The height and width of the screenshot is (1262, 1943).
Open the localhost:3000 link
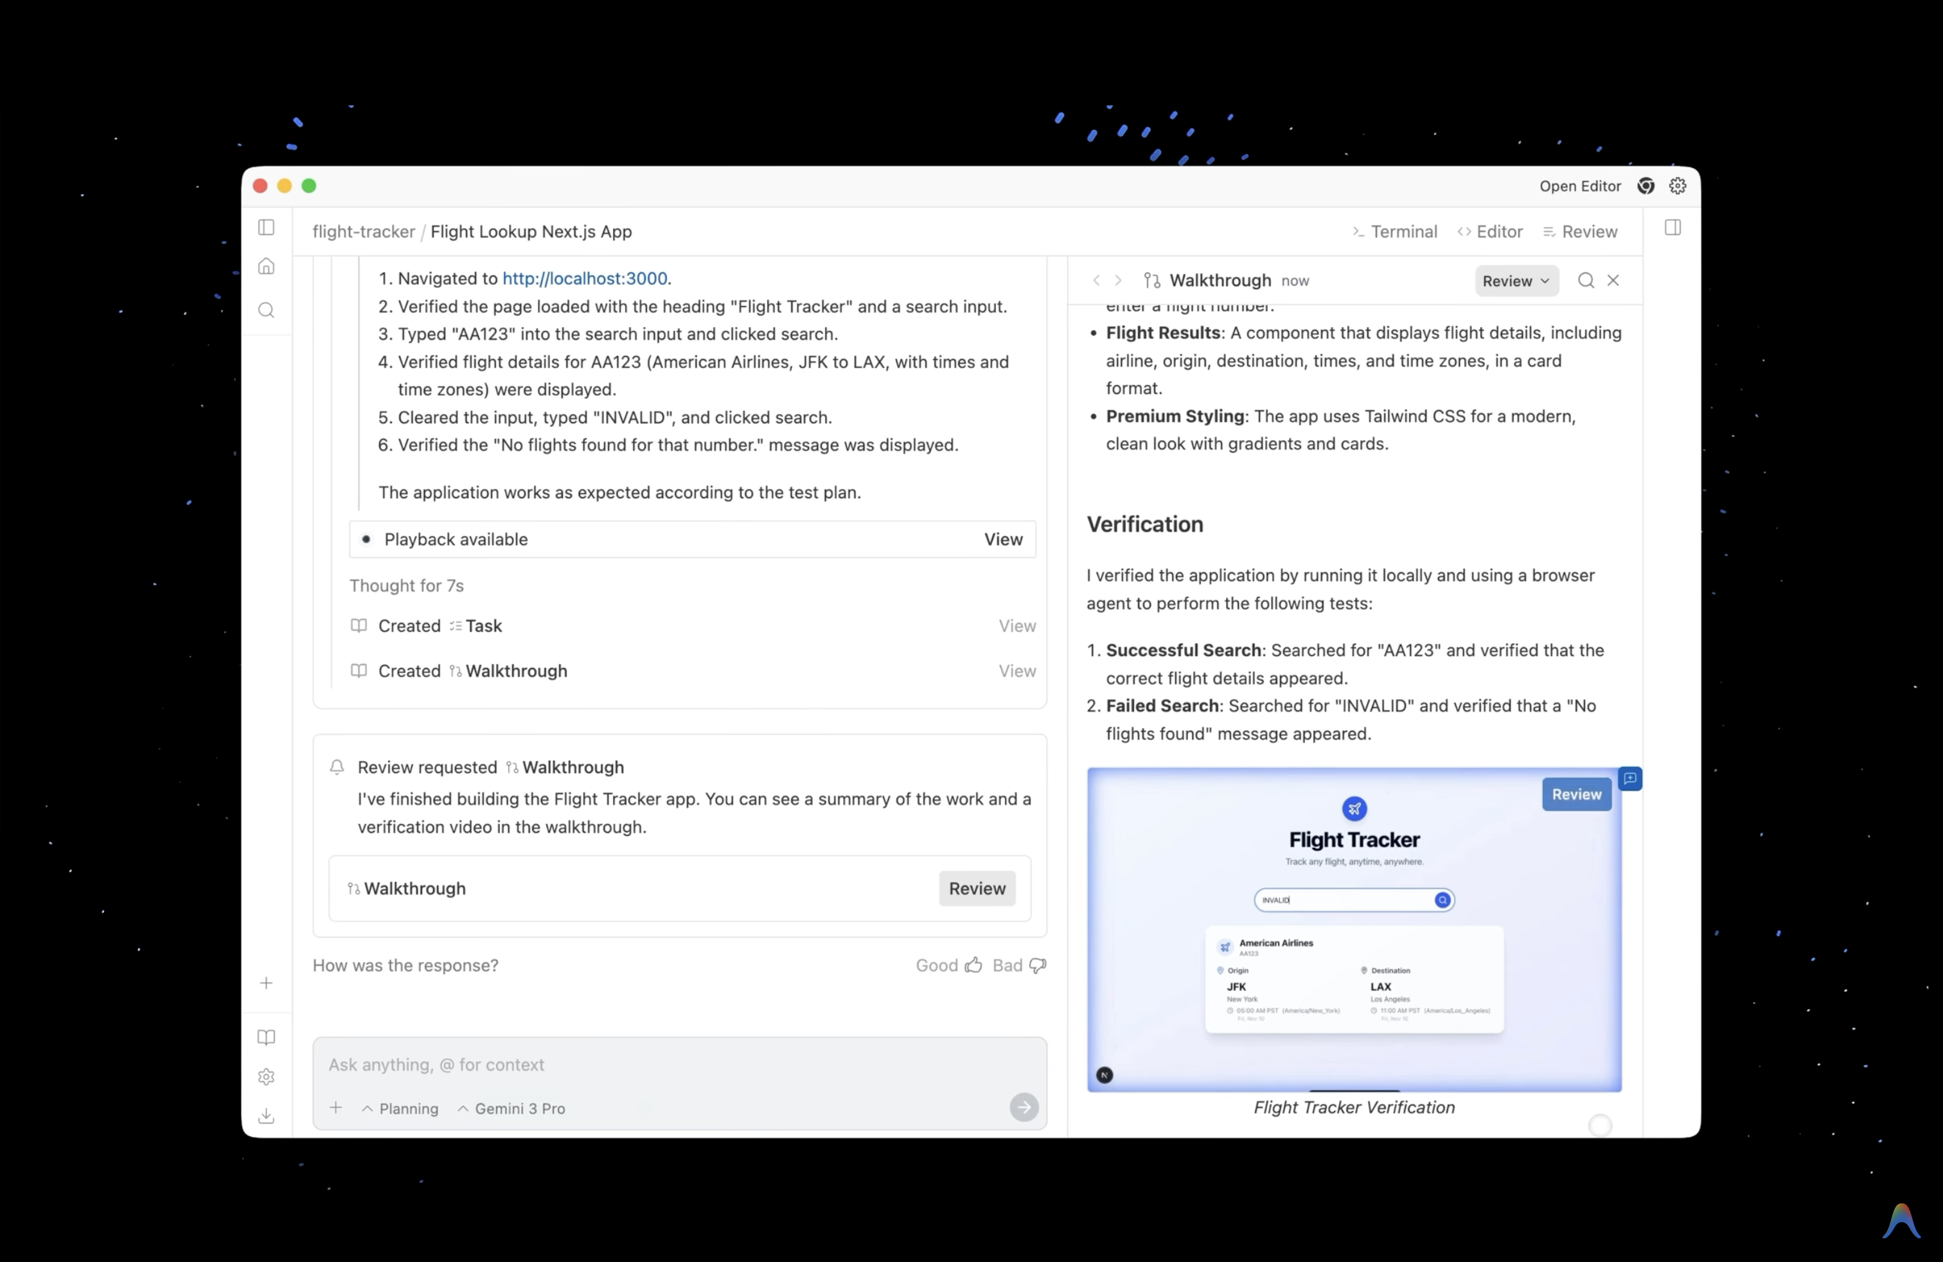[585, 278]
